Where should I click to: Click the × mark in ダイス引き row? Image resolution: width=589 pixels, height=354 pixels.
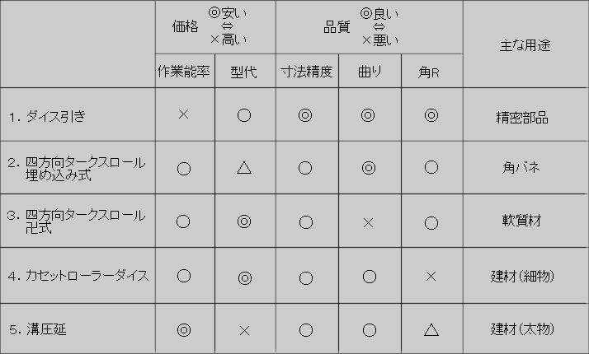click(184, 114)
